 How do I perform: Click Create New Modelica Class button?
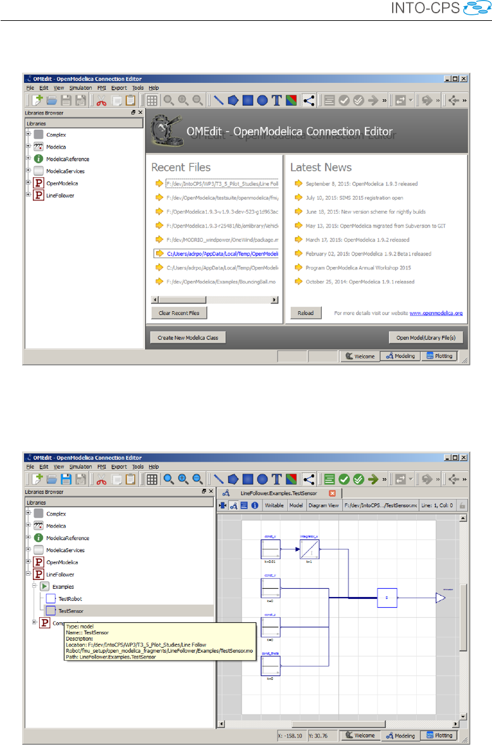(188, 338)
